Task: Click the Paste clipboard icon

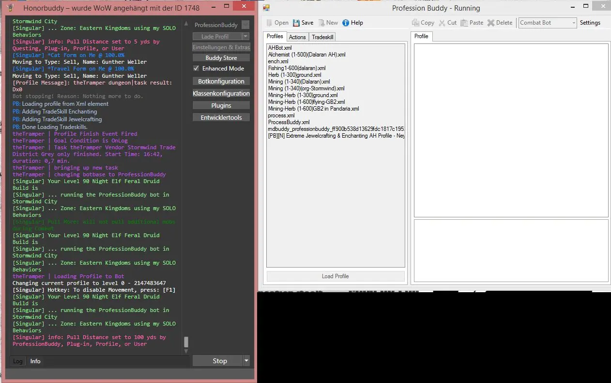Action: (x=464, y=23)
